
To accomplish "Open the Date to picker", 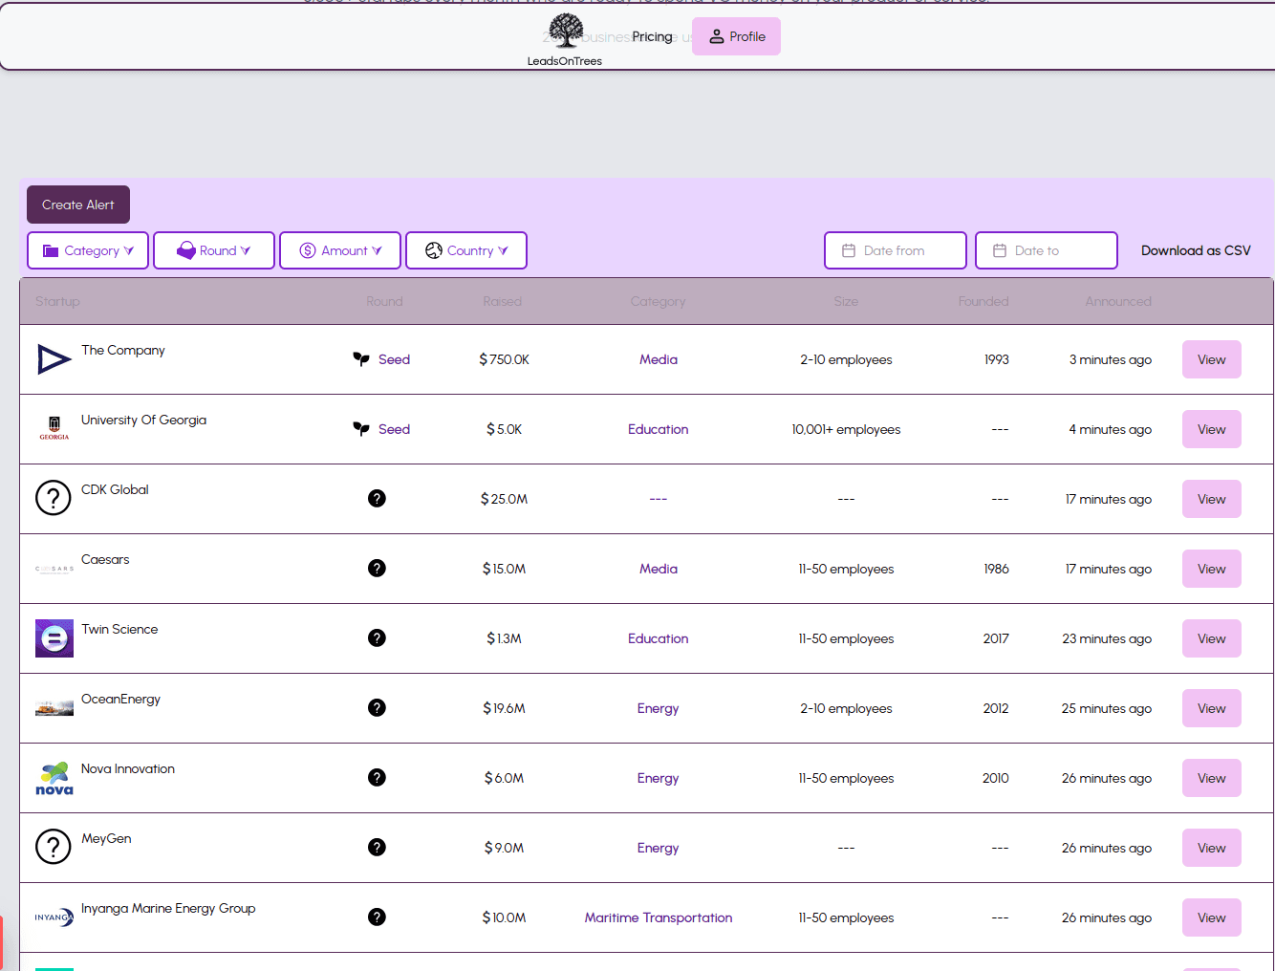I will (1047, 250).
